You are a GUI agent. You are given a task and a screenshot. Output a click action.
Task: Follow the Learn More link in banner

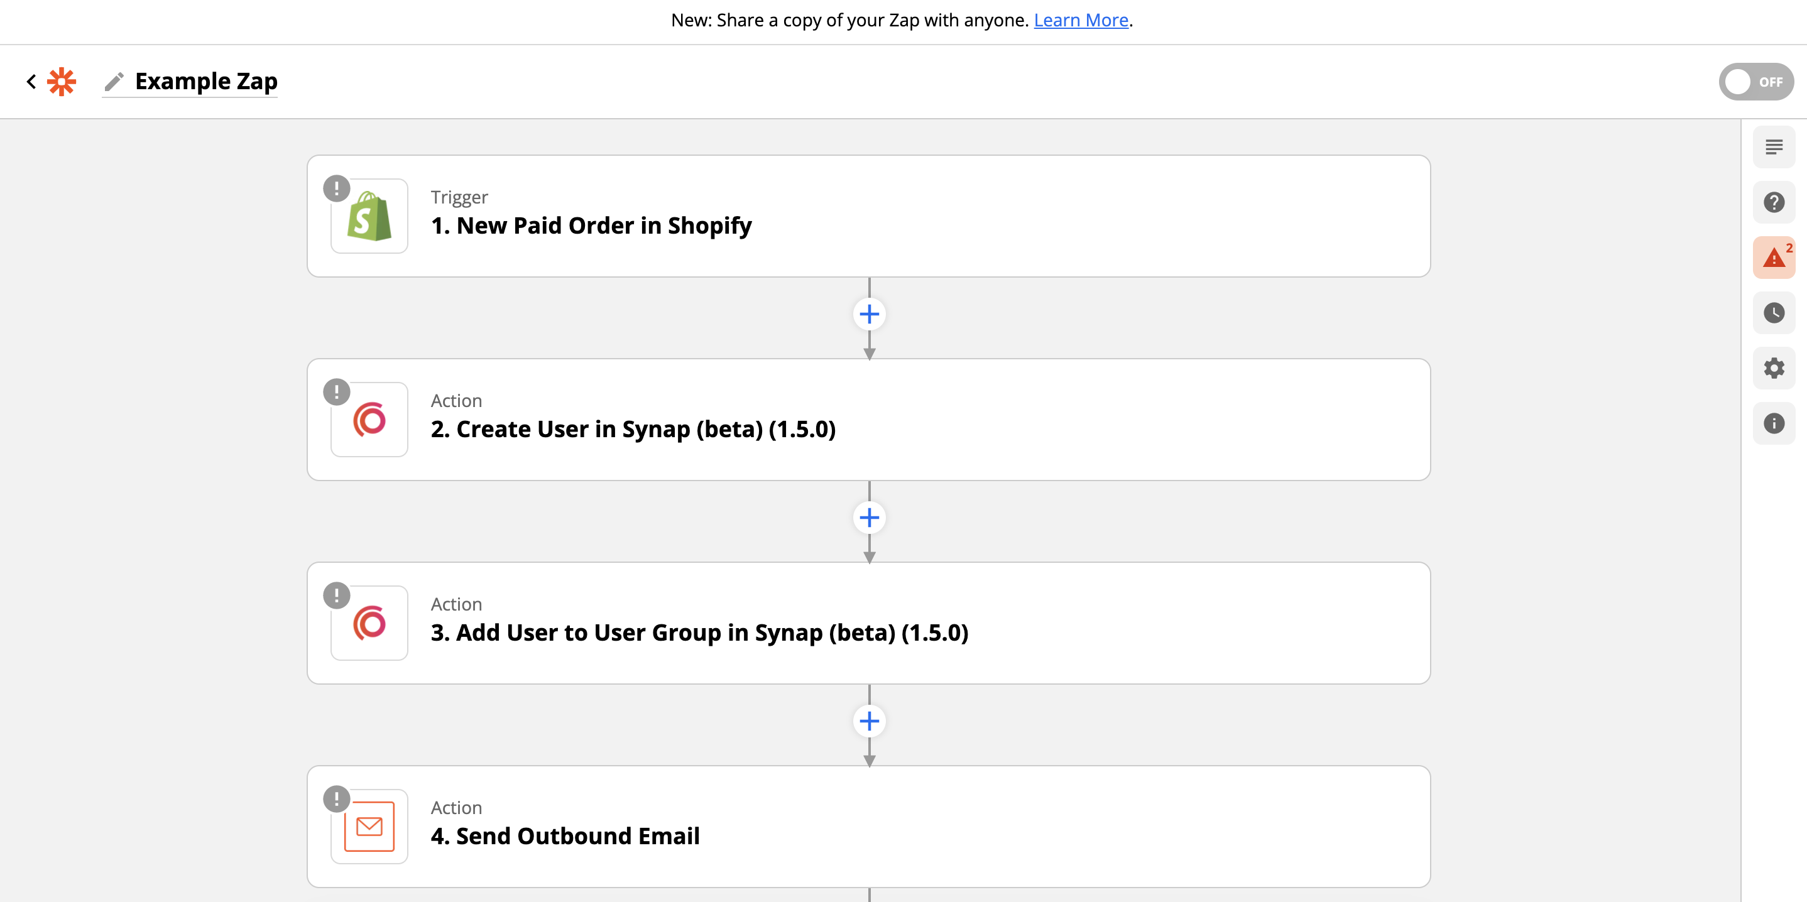1080,20
